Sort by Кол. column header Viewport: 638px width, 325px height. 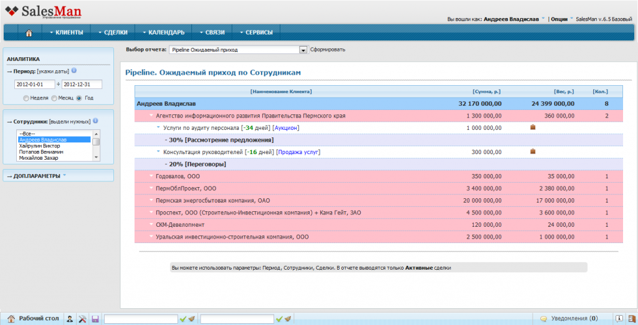[601, 92]
